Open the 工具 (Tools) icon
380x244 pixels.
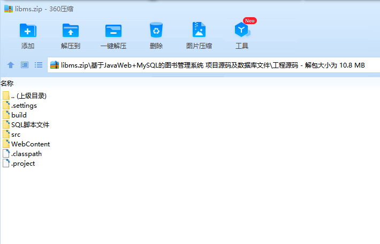point(242,29)
